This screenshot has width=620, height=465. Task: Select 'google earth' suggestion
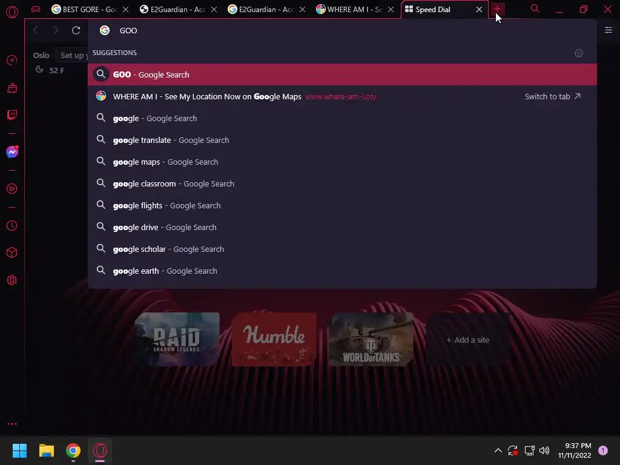[342, 271]
